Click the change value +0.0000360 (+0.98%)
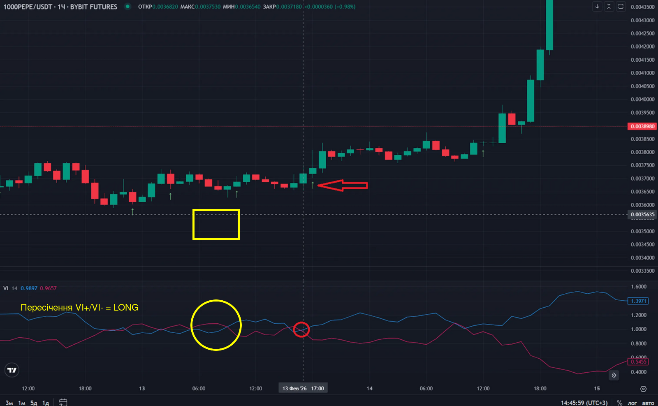Screen dimensions: 658x406 coord(330,7)
